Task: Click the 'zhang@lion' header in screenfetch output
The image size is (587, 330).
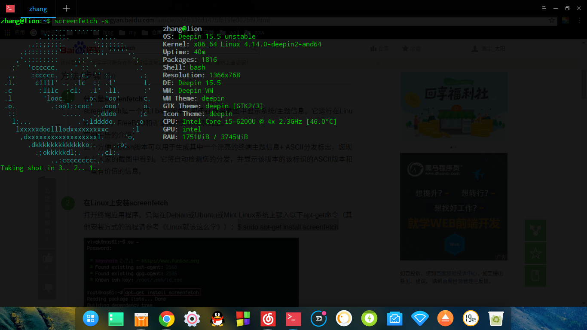Action: (182, 29)
